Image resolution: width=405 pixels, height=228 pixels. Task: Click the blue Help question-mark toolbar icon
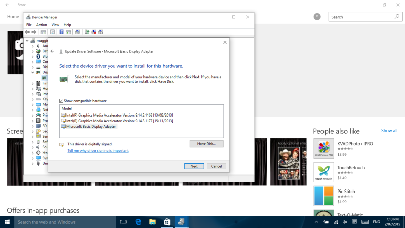click(61, 32)
